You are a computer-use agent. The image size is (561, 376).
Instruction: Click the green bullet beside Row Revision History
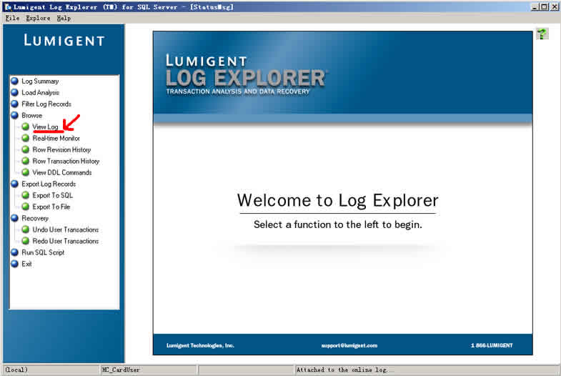26,149
